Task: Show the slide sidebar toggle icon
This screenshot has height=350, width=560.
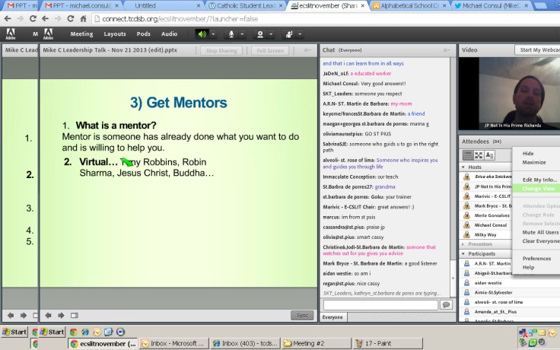Action: coord(73,315)
